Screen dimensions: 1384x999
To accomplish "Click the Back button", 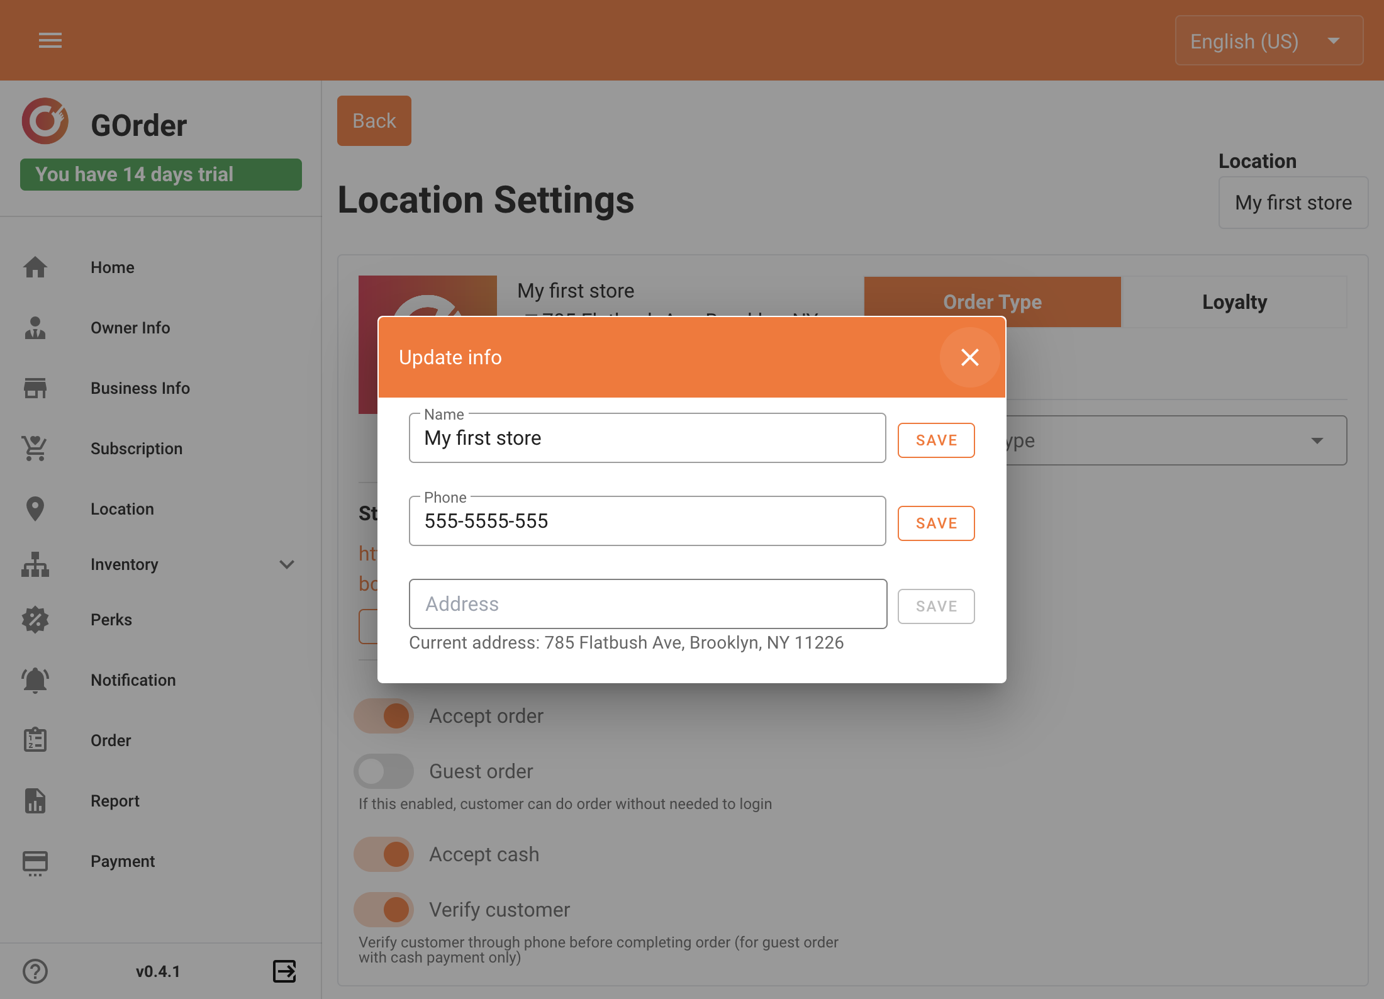I will (374, 121).
